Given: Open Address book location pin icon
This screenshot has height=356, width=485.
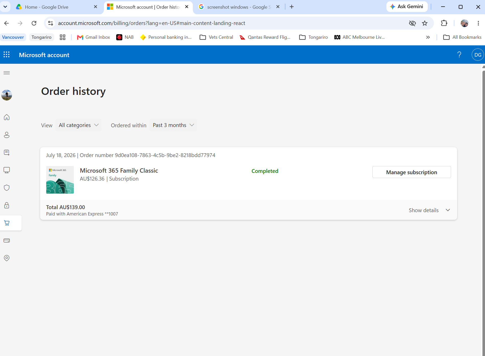Looking at the screenshot, I should [x=7, y=258].
